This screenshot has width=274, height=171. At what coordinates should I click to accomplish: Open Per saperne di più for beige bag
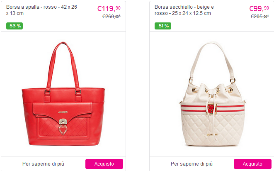[x=192, y=164]
